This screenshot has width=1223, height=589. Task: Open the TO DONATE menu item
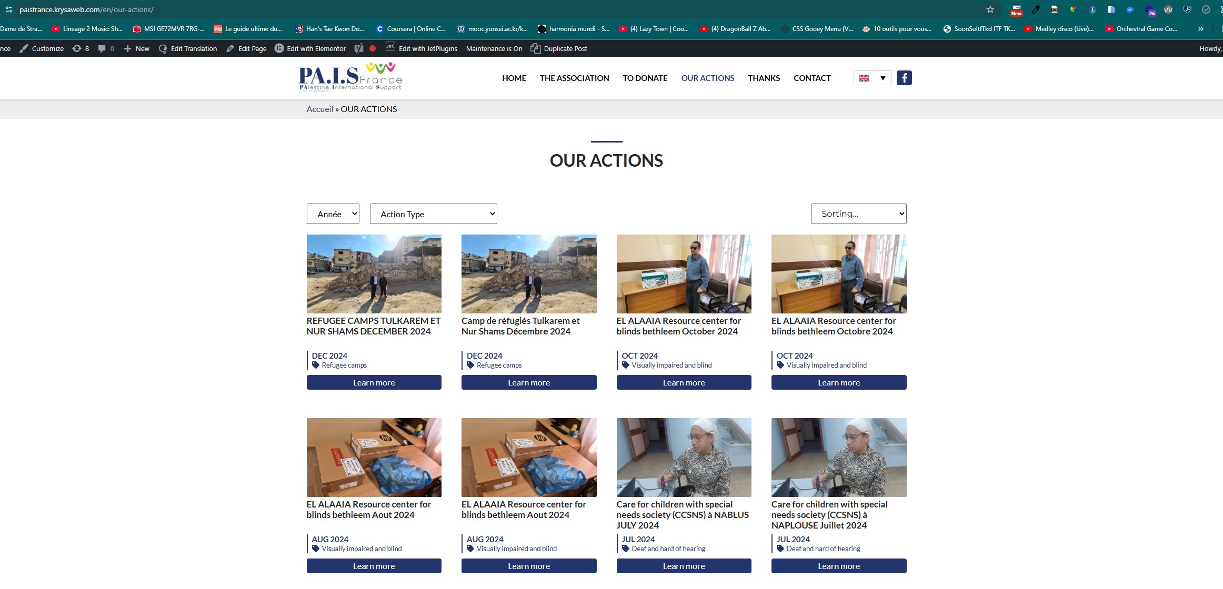coord(645,78)
